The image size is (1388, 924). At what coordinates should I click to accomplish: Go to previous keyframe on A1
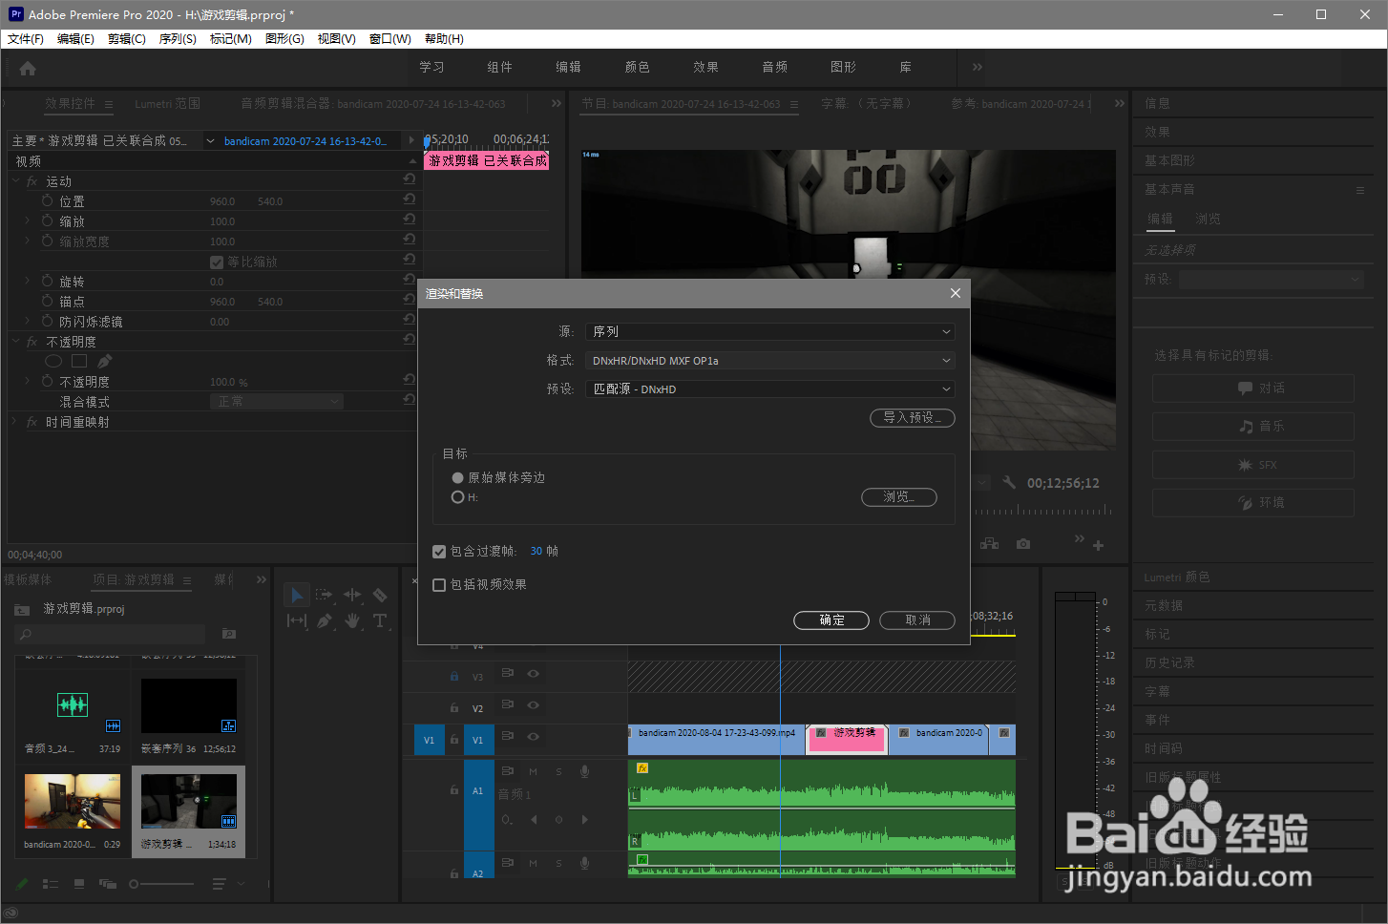(534, 819)
